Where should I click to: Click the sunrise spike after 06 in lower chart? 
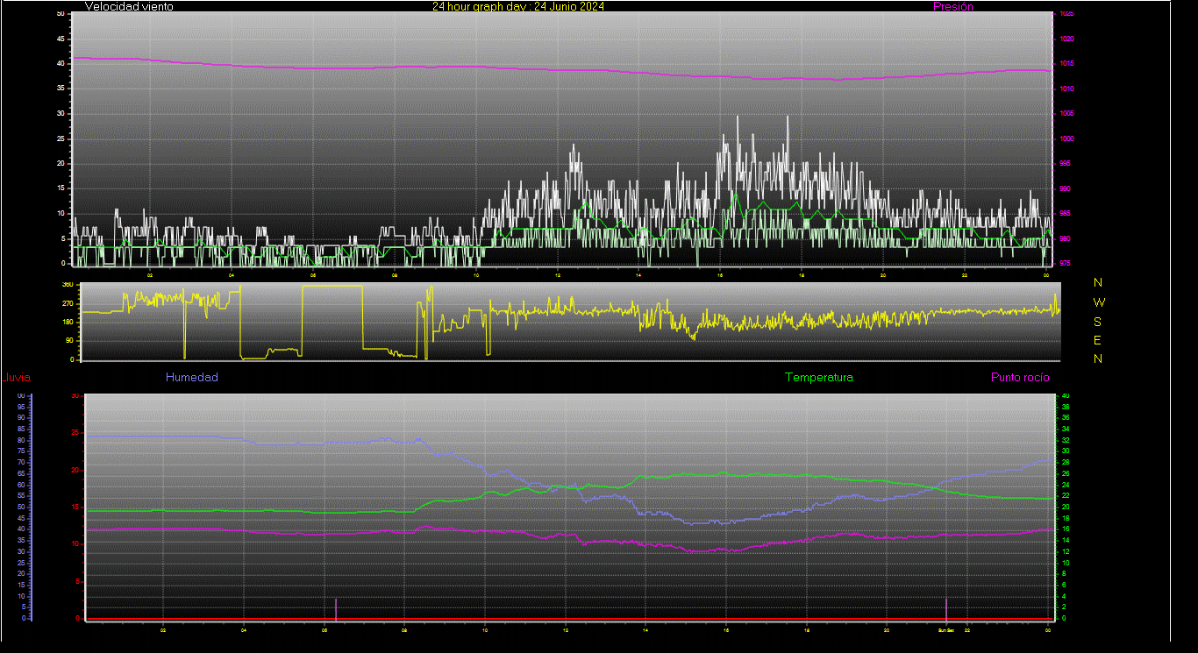click(336, 608)
